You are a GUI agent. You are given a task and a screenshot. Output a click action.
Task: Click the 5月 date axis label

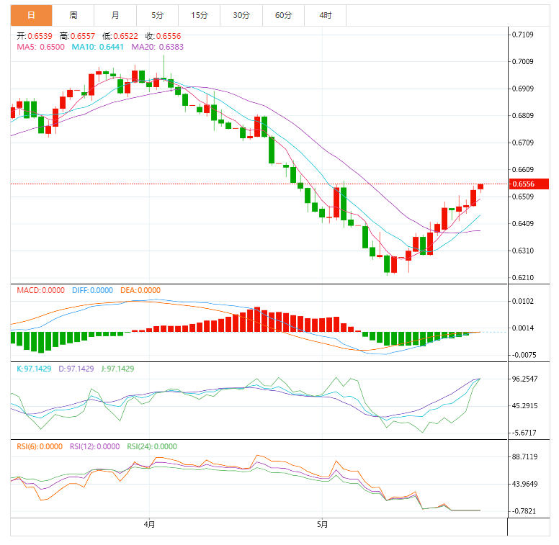click(322, 524)
